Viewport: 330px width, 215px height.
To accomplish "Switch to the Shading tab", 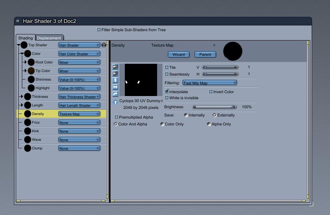I will [x=25, y=38].
